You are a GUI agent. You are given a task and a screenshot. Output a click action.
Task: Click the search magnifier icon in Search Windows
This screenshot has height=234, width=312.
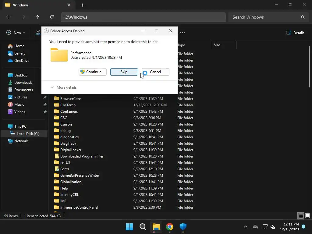(303, 17)
